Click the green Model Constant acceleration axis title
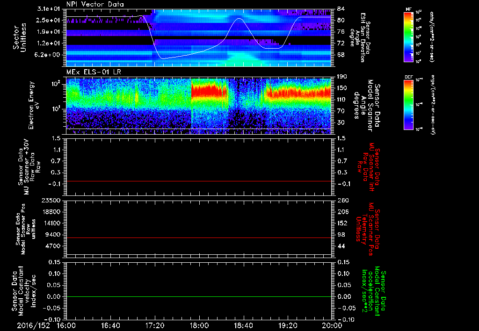 coord(374,291)
